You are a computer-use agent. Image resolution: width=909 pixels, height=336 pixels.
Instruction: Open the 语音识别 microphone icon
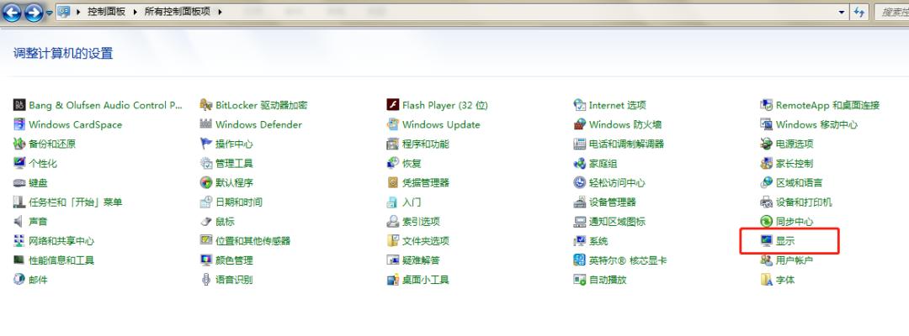[x=206, y=280]
